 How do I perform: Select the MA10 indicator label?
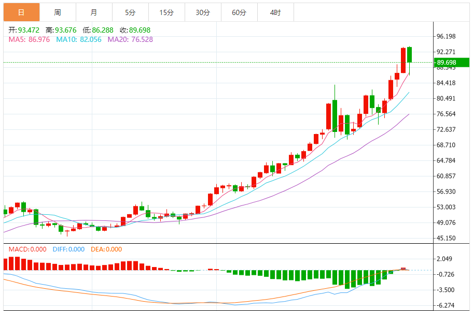79,39
